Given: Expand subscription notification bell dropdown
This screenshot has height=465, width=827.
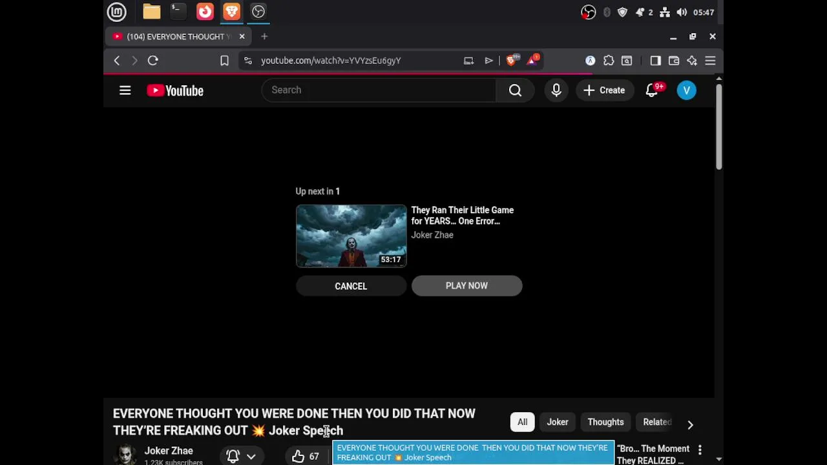Looking at the screenshot, I should point(242,456).
